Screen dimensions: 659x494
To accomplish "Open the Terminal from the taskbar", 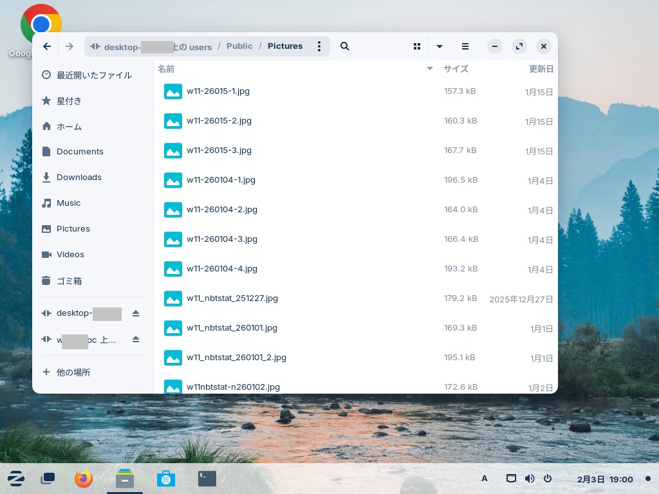I will pyautogui.click(x=207, y=479).
